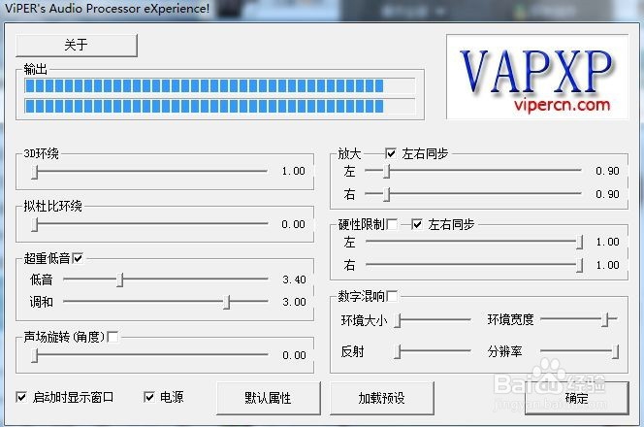Click the upper 输出 level meter

point(220,86)
